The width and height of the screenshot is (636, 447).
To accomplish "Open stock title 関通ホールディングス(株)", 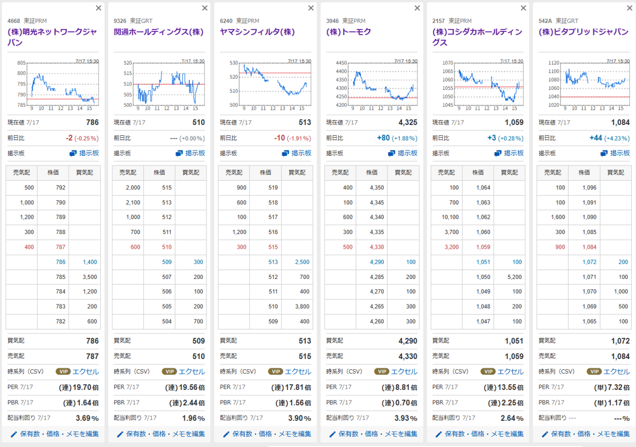I will click(x=159, y=32).
